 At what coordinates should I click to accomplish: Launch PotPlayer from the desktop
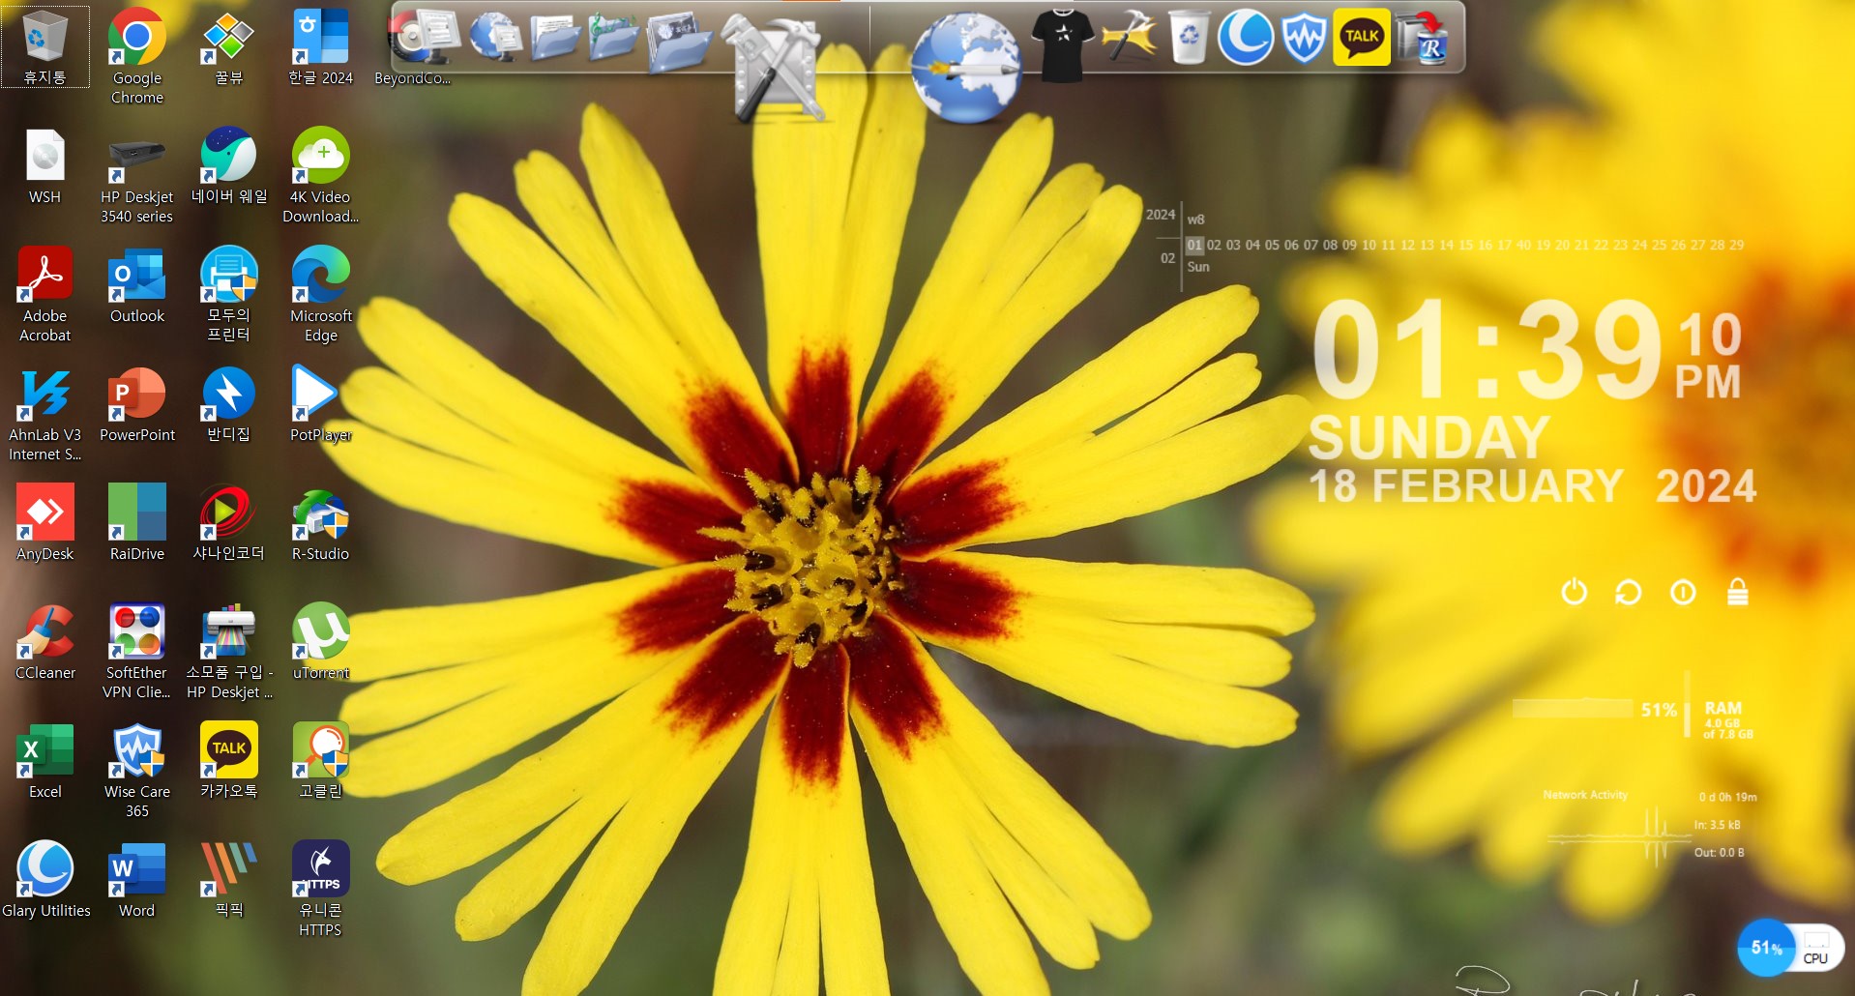pos(320,404)
